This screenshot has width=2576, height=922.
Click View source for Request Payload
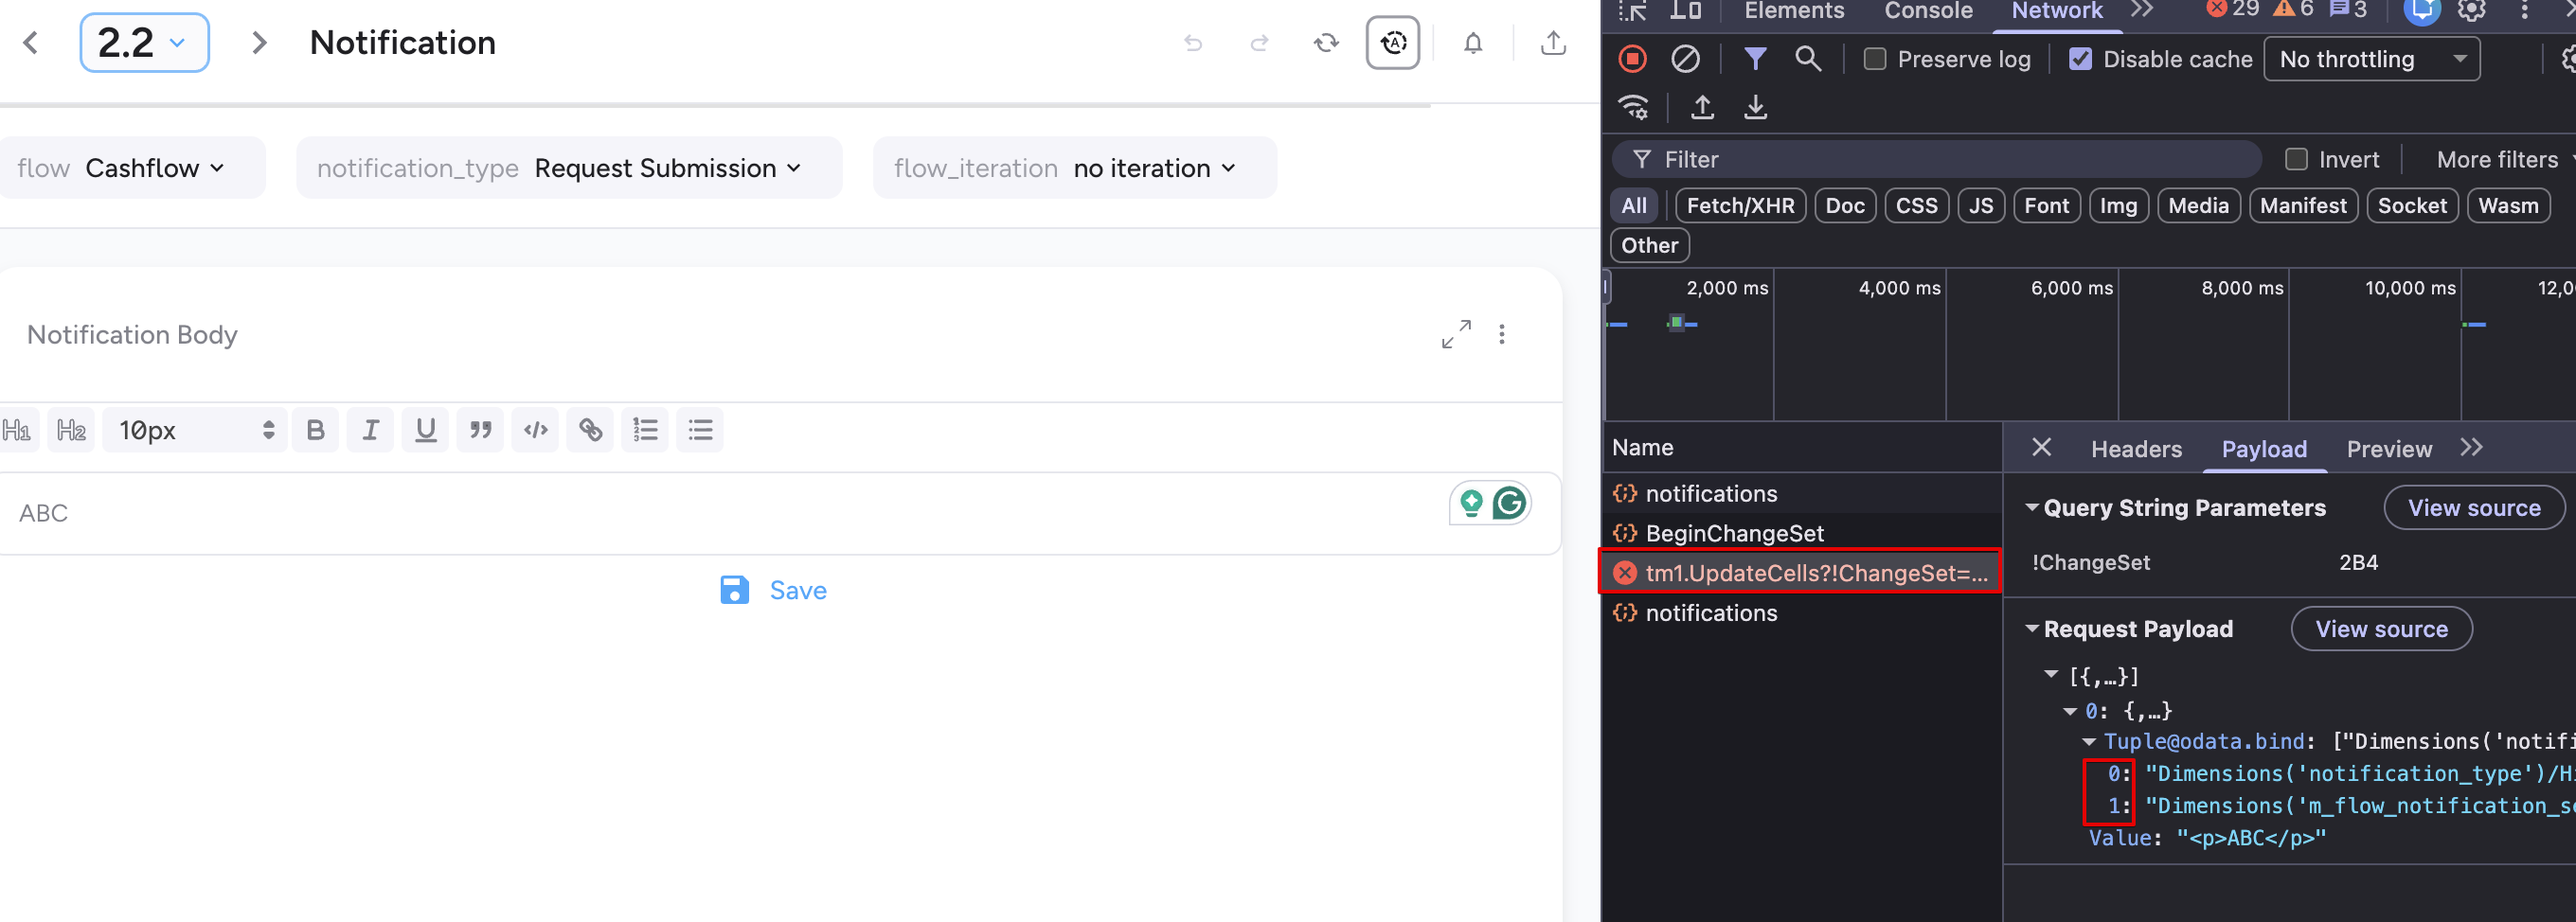(x=2381, y=629)
